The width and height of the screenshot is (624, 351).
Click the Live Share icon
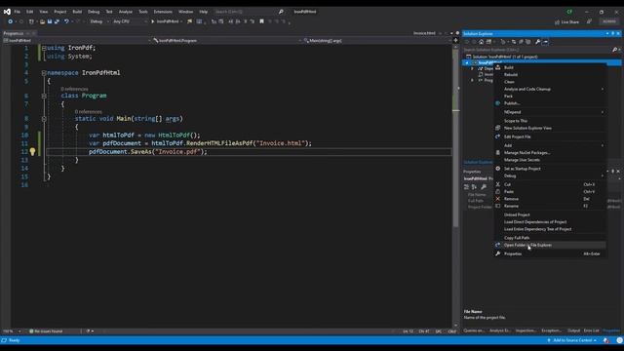557,21
